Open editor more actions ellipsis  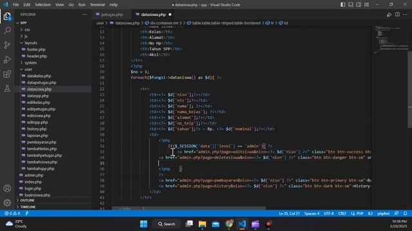pos(405,15)
